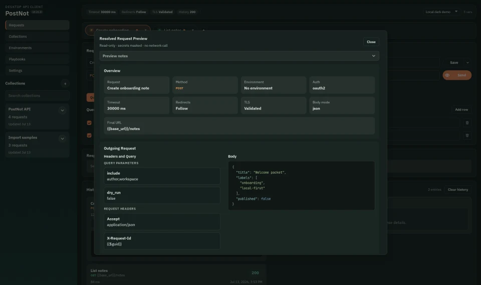Click the Add row button

[461, 110]
